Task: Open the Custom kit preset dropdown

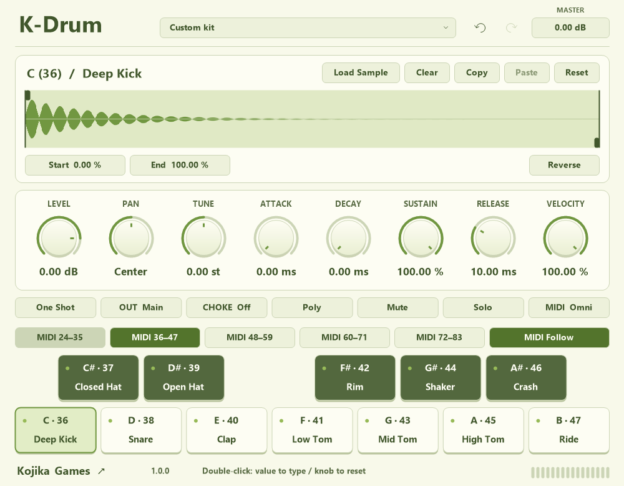Action: [x=308, y=28]
